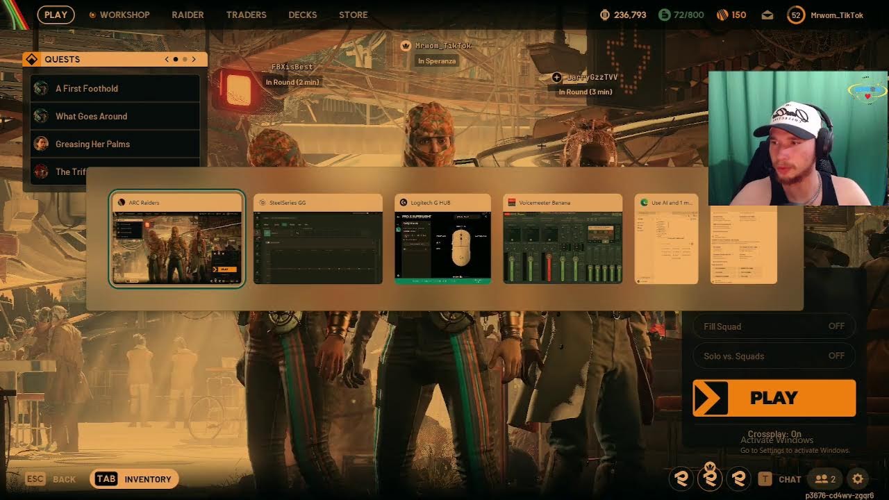The width and height of the screenshot is (889, 500).
Task: Open the party members button showing 2
Action: [825, 478]
